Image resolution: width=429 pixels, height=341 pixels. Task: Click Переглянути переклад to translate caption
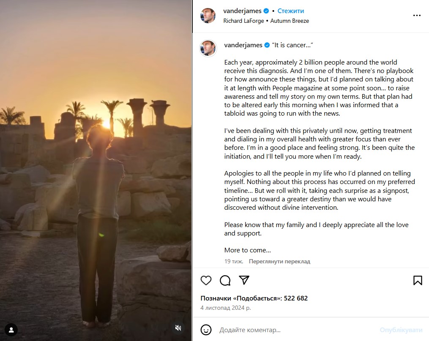(279, 262)
